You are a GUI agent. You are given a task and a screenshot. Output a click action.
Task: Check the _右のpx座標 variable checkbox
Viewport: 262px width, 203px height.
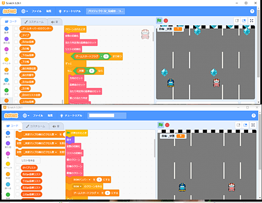pos(16,42)
